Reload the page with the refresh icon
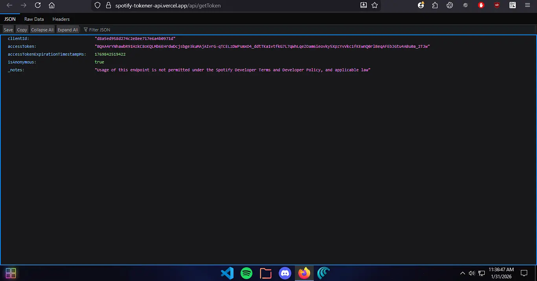The height and width of the screenshot is (281, 537). coord(38,5)
